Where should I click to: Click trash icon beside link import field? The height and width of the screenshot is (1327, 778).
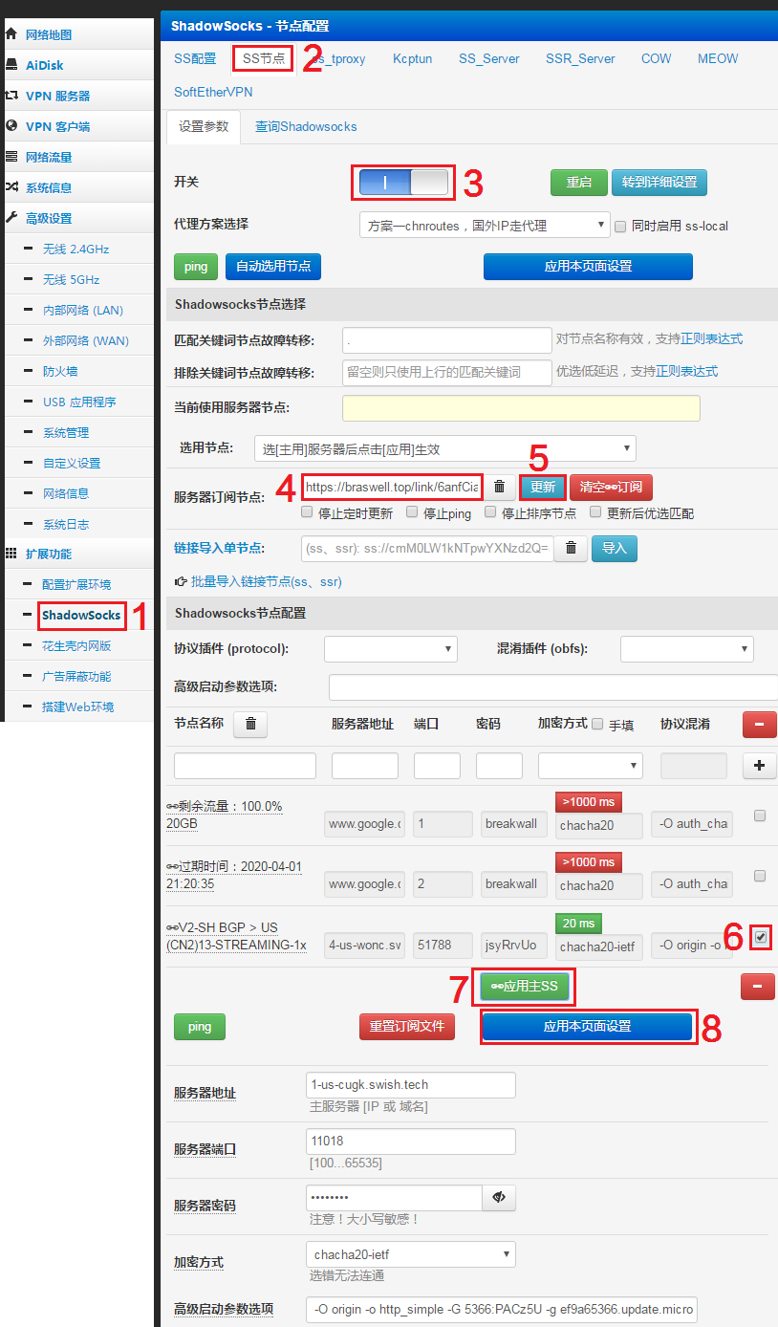click(571, 548)
